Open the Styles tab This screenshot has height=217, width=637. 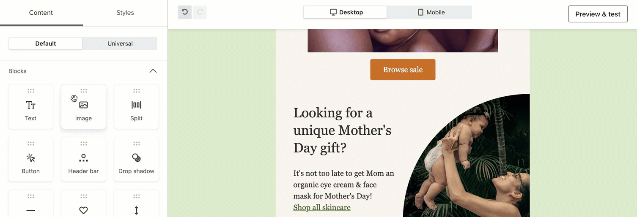[x=125, y=13]
